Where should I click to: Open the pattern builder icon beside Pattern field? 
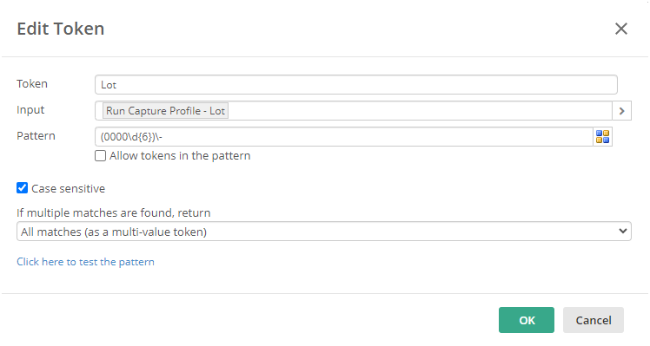(x=602, y=137)
